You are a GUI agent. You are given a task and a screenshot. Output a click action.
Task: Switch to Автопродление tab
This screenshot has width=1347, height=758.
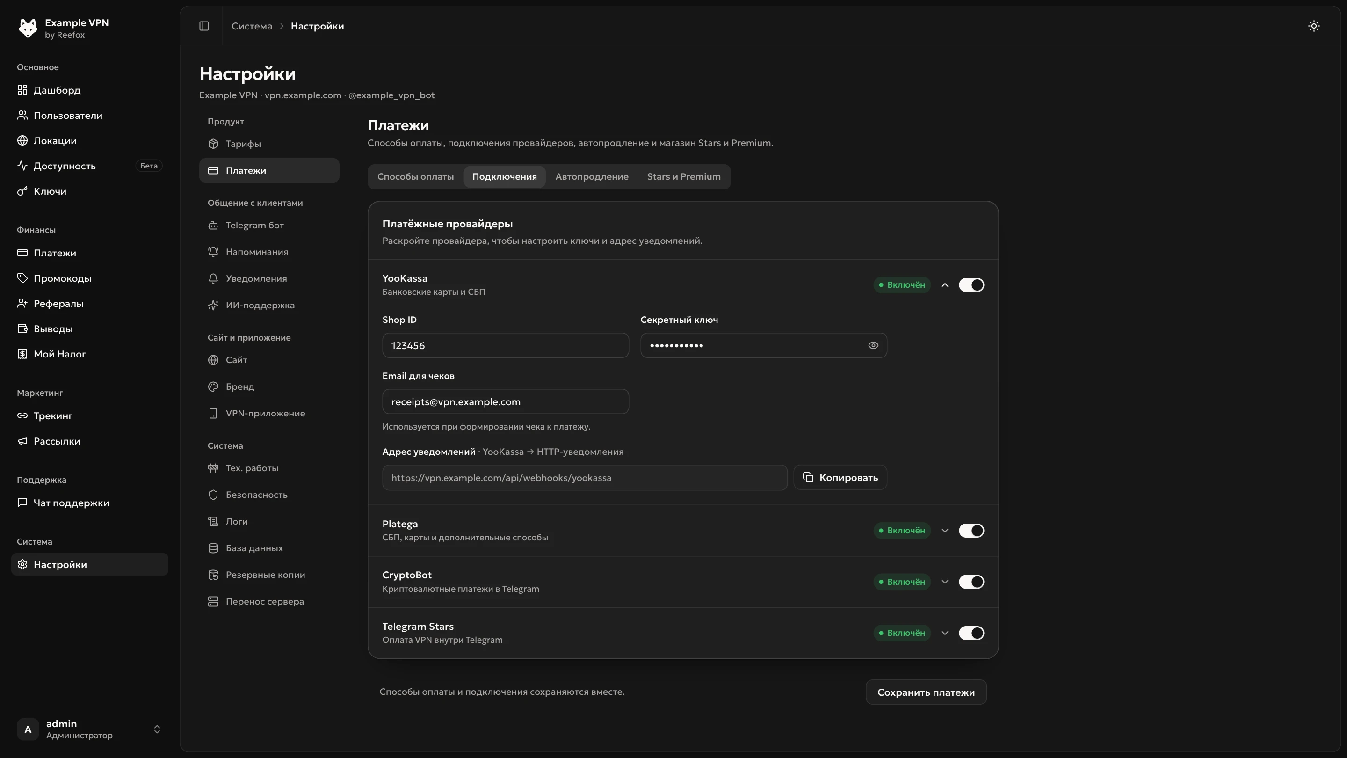591,176
